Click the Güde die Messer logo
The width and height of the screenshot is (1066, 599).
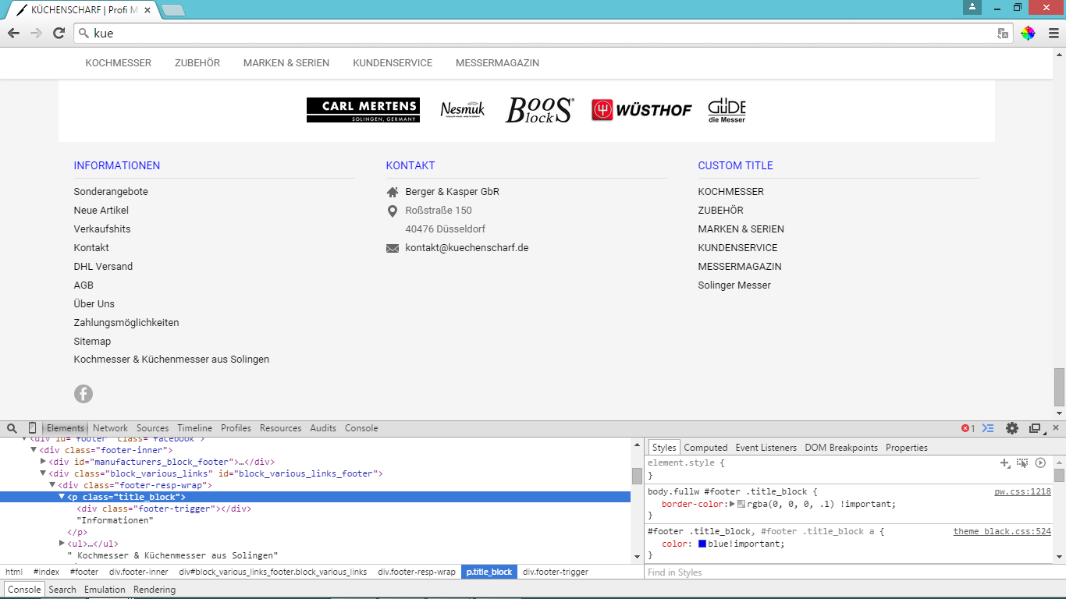coord(727,111)
